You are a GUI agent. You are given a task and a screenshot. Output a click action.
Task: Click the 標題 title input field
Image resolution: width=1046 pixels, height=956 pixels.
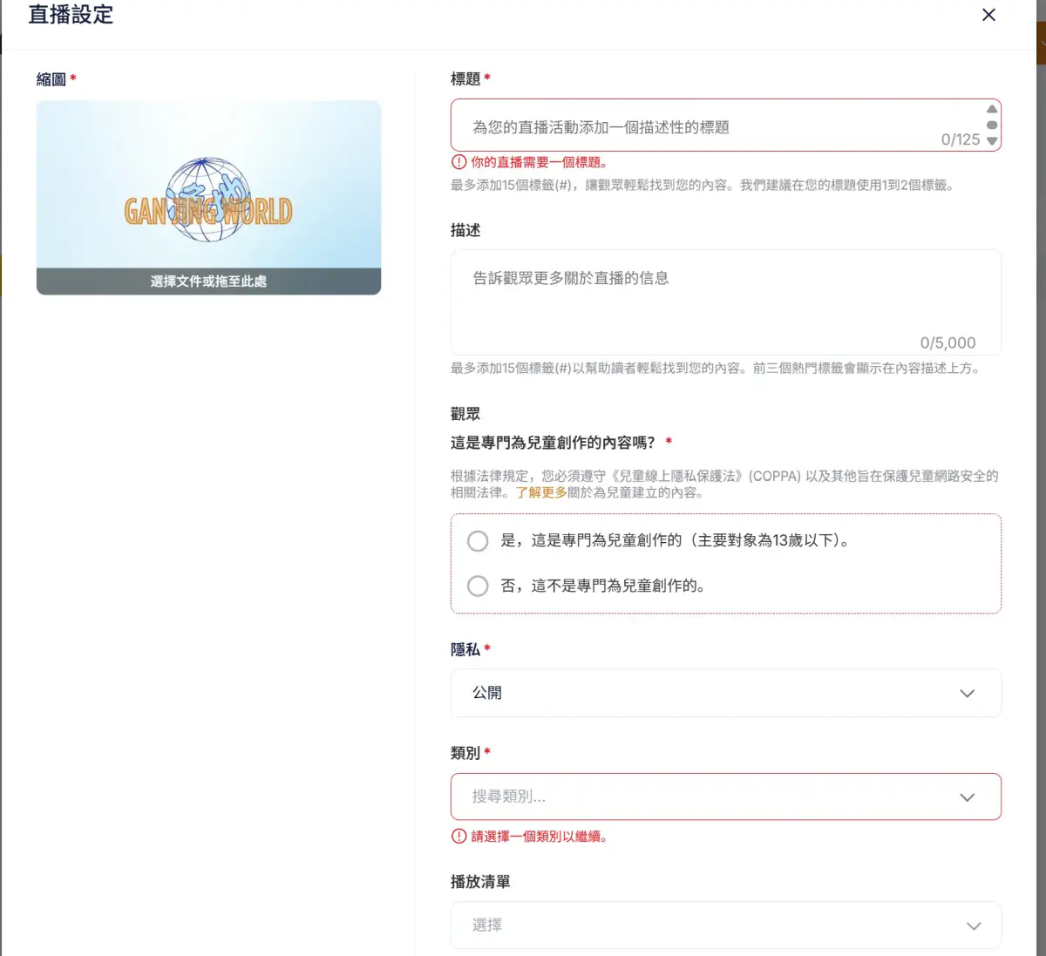pos(725,125)
